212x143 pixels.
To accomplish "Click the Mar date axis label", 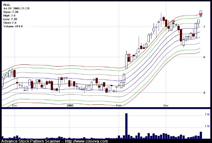I will click(x=166, y=105).
